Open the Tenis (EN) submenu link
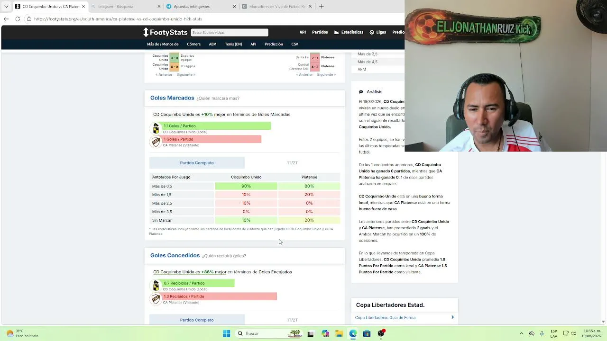This screenshot has width=607, height=341. coord(233,44)
